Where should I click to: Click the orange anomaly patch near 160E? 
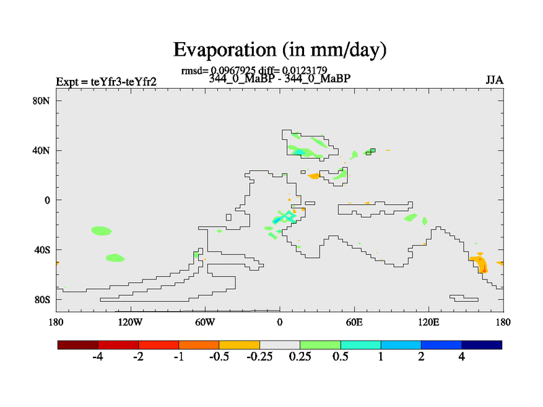pos(480,263)
